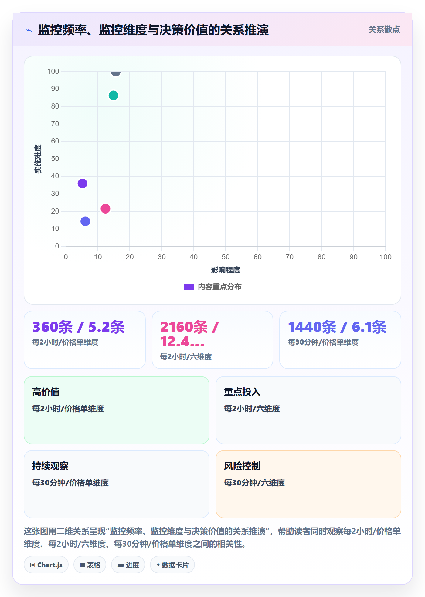Viewport: 425px width, 597px height.
Task: Click the square icon in the Chart.js chip
Action: tap(33, 565)
